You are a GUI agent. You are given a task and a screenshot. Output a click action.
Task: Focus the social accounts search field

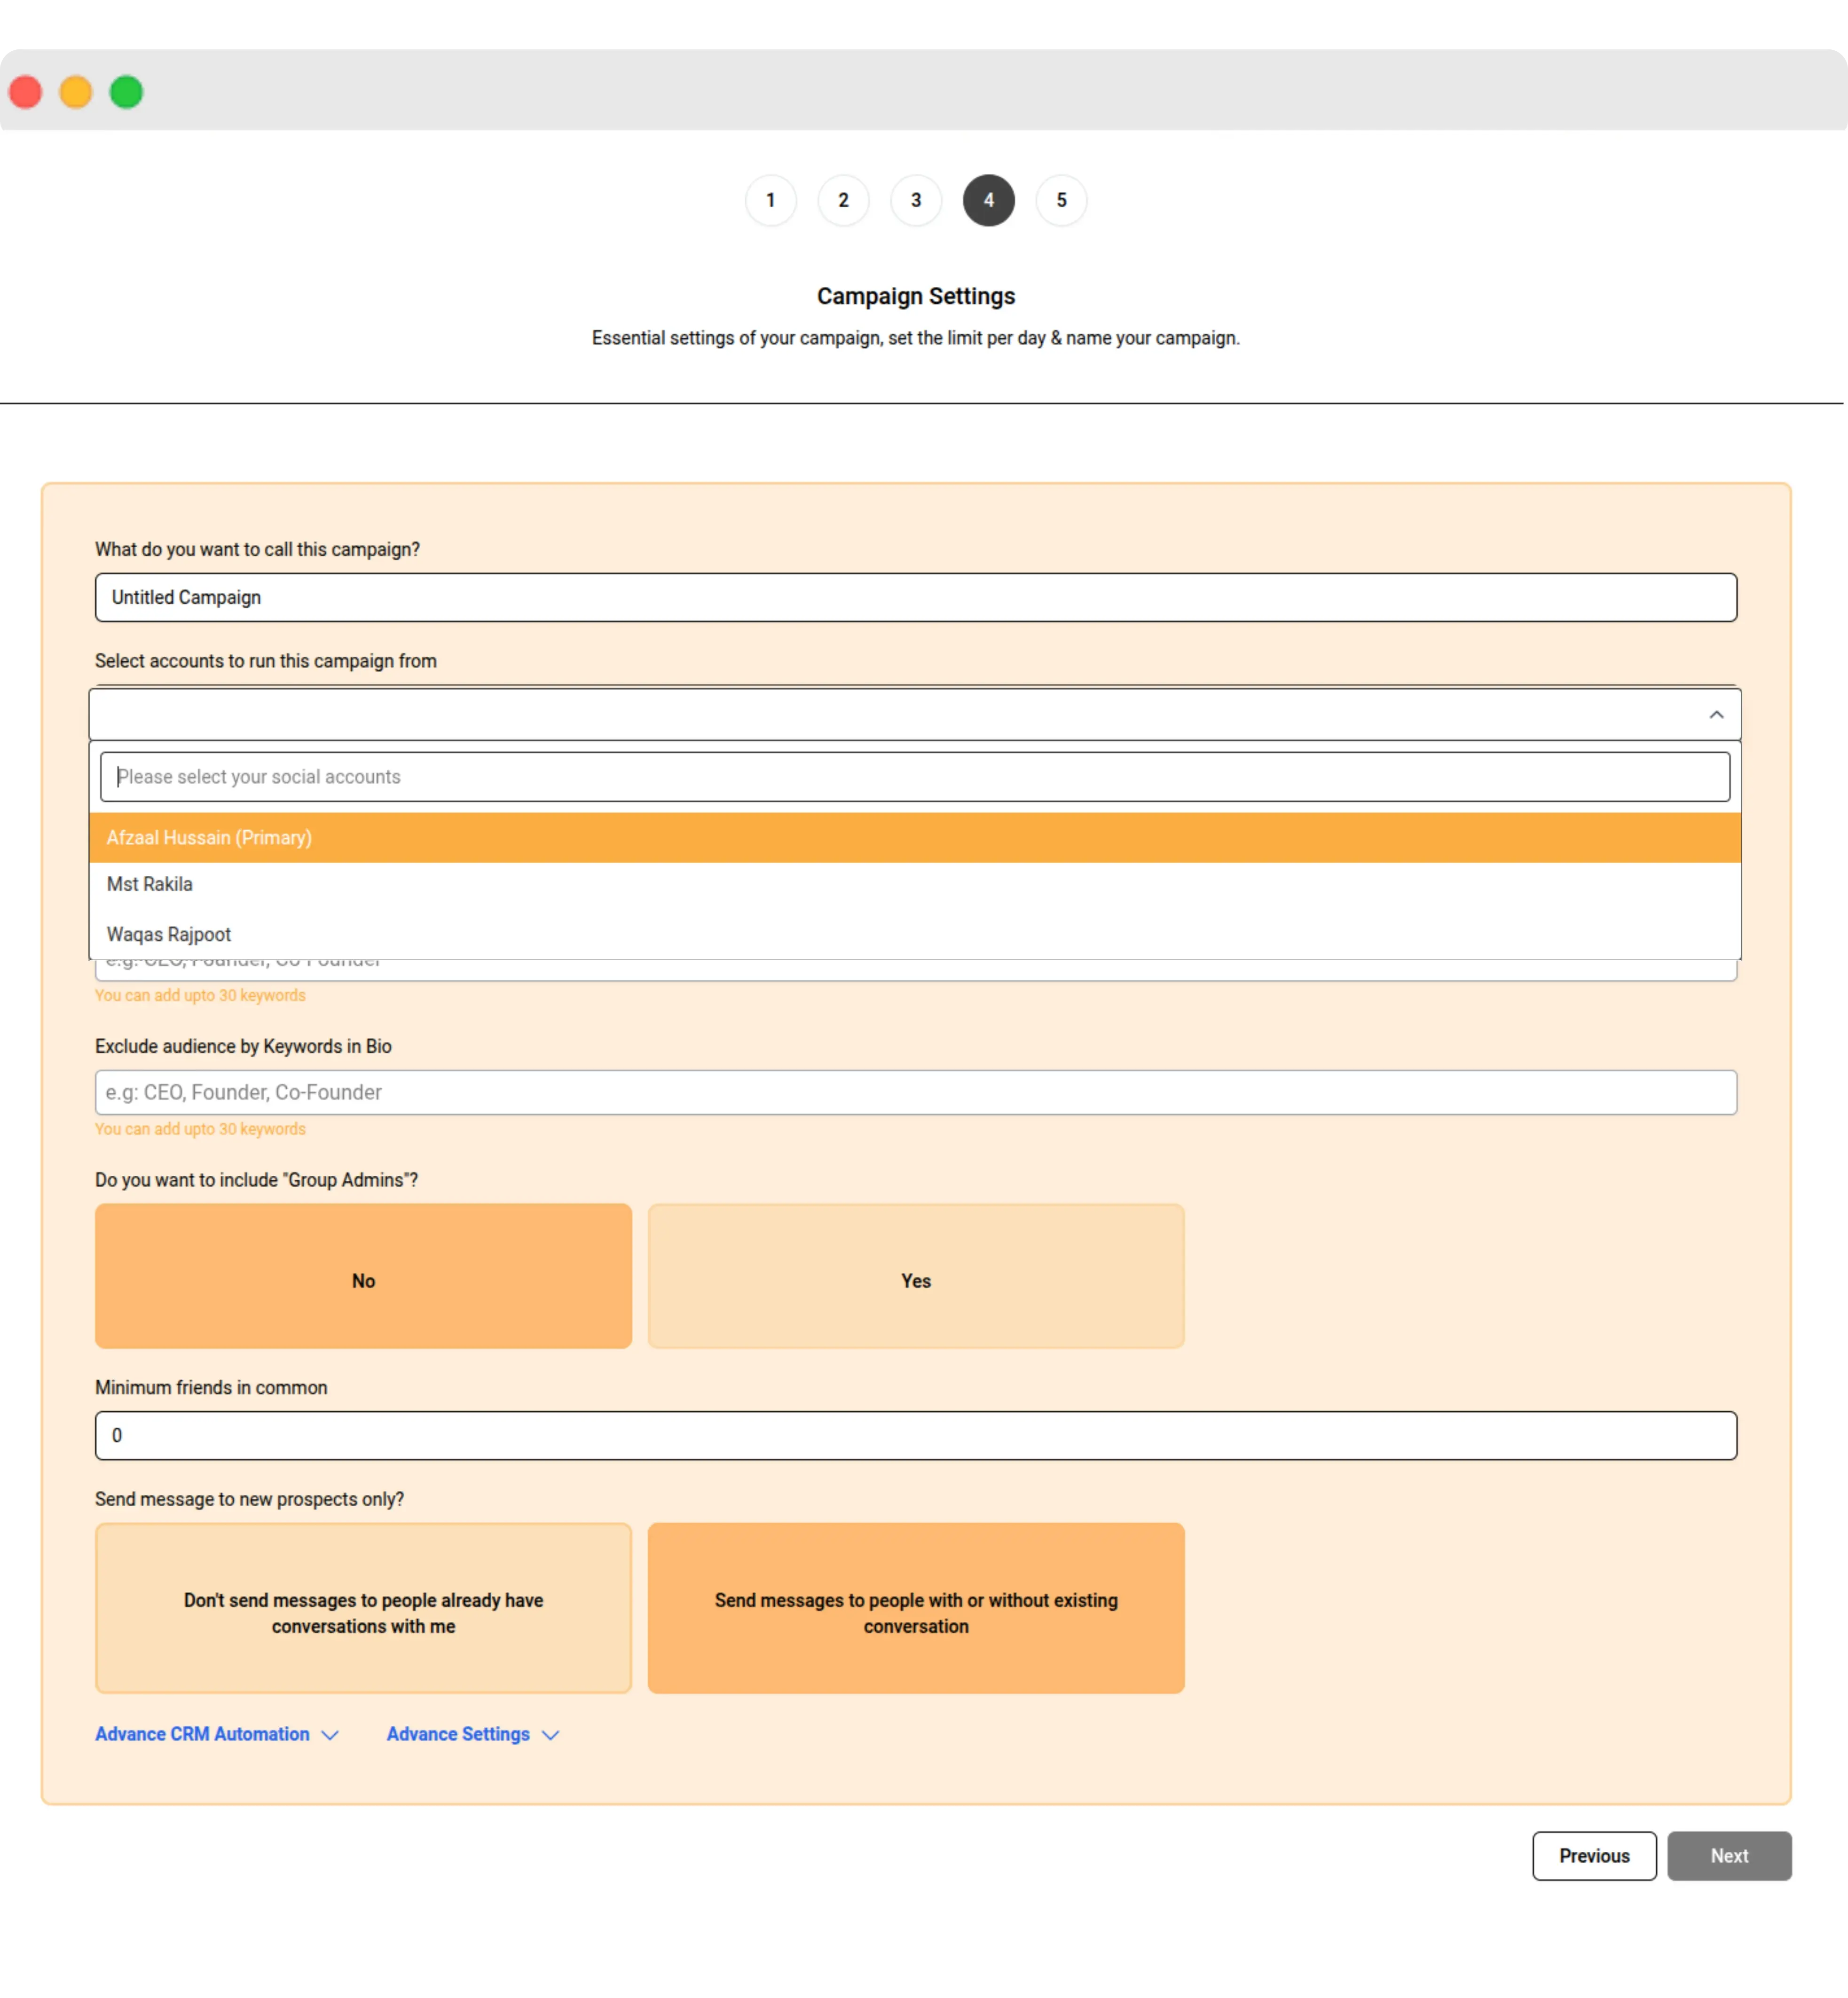(914, 777)
